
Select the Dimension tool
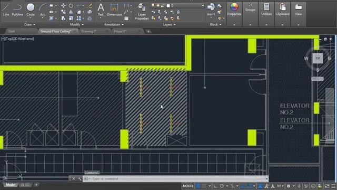tap(114, 10)
